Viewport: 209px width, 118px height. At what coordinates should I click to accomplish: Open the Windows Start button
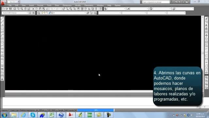point(4,115)
